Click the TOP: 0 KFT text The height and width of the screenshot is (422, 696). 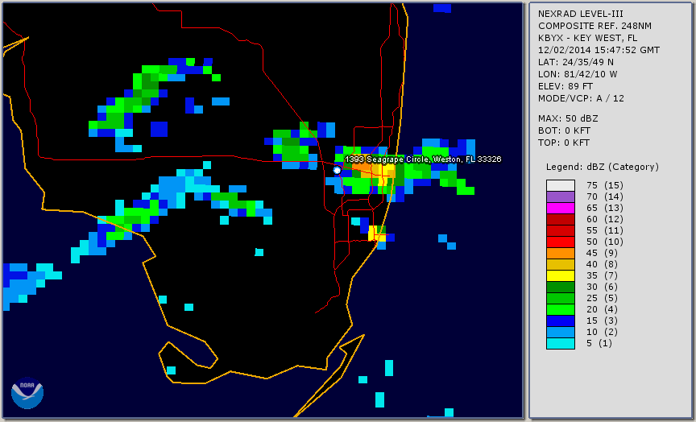tap(564, 143)
